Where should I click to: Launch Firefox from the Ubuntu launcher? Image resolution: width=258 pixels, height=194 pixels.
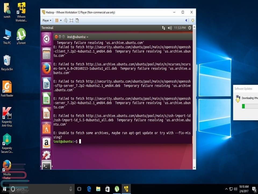tap(46, 68)
